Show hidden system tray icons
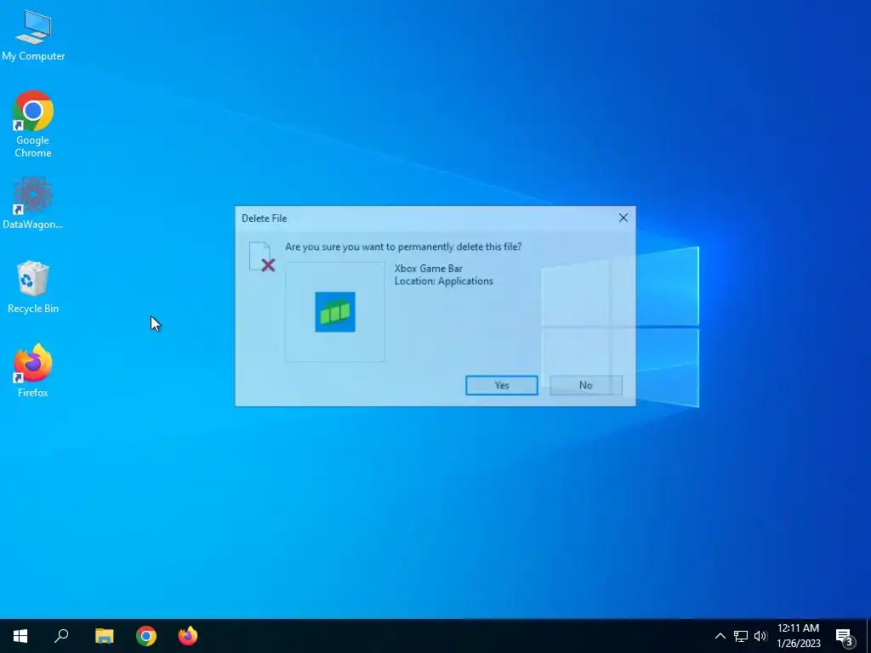Screen dimensions: 871x653 pyautogui.click(x=720, y=636)
